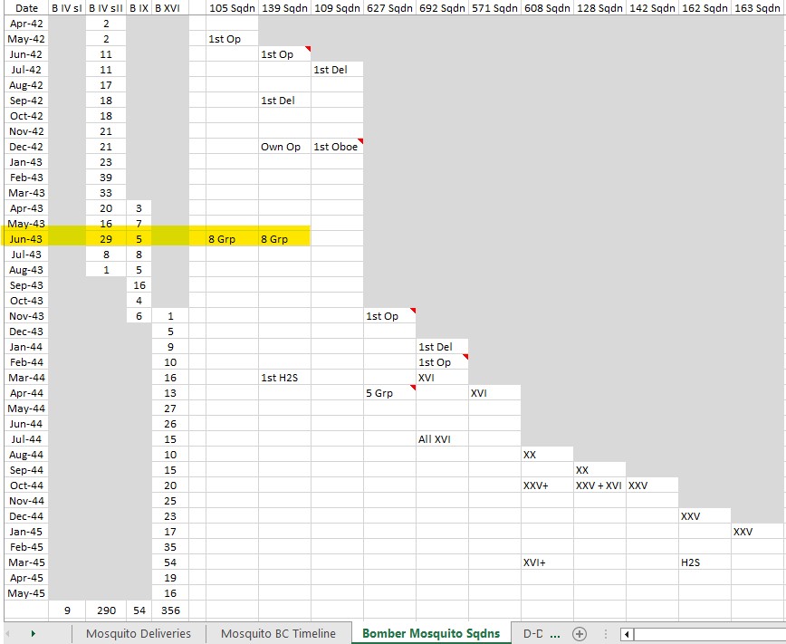
Task: Click 8 Grp under 105 Sqdn
Action: (x=232, y=239)
